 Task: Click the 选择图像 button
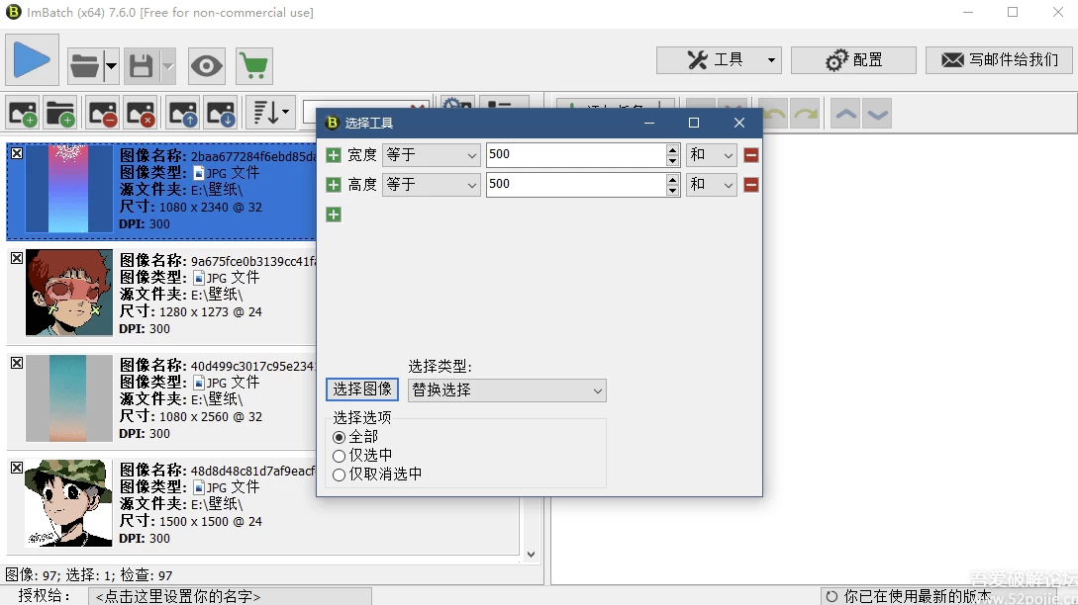[x=362, y=389]
